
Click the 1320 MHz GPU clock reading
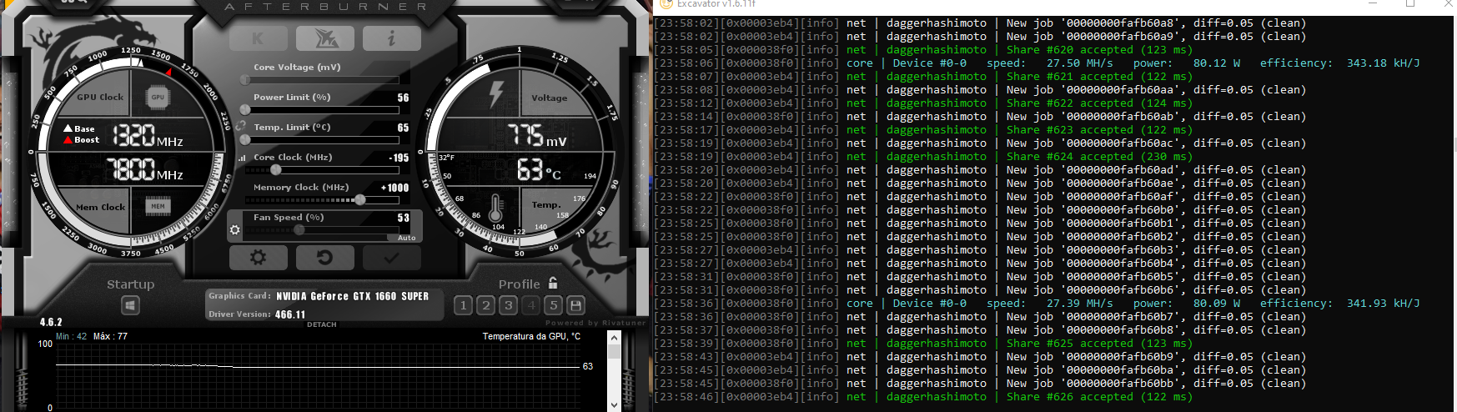pyautogui.click(x=148, y=136)
